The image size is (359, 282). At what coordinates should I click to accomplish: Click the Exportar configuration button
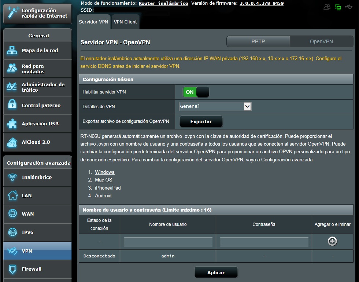tap(201, 121)
